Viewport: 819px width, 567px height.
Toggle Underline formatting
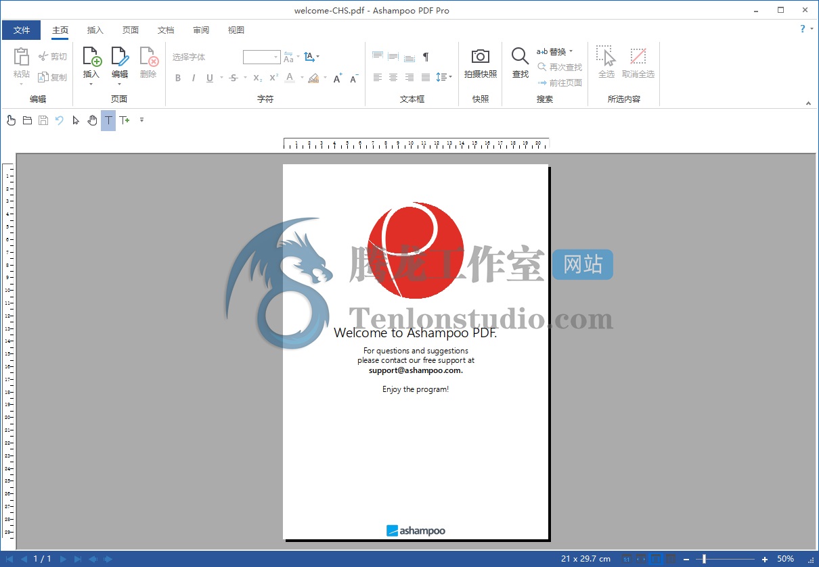(210, 78)
